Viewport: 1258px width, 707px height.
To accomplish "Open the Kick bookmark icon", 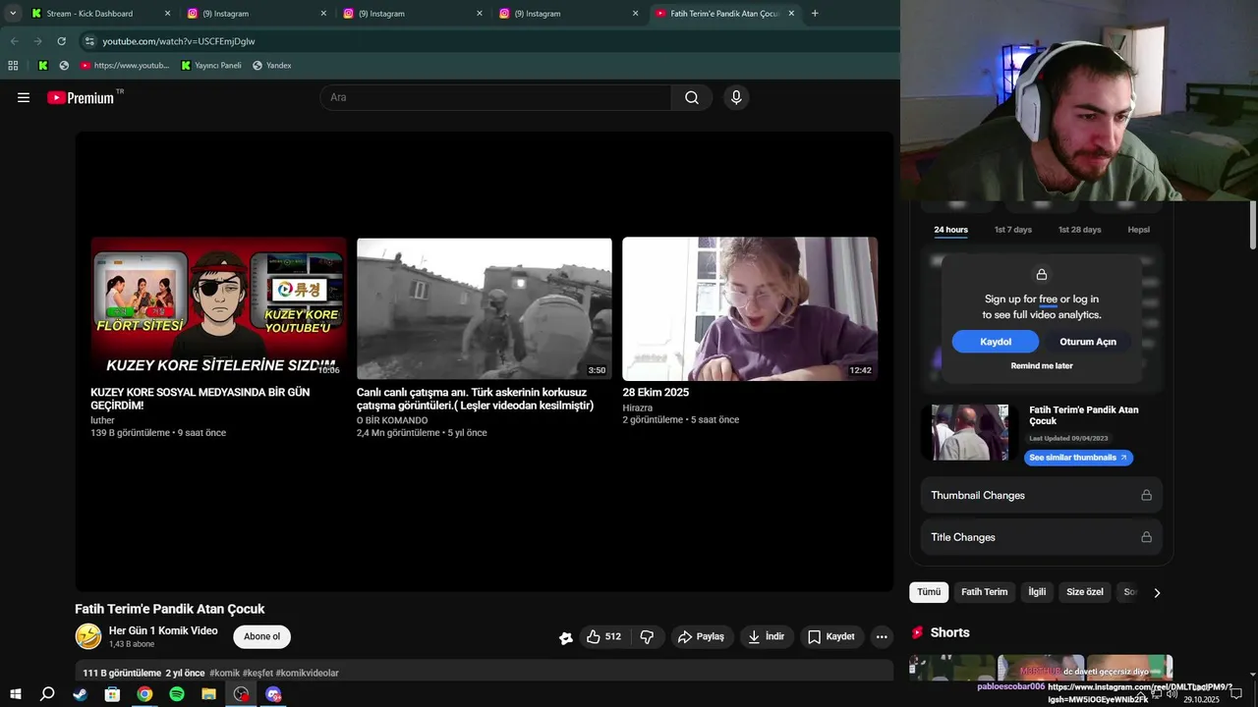I will pyautogui.click(x=43, y=66).
